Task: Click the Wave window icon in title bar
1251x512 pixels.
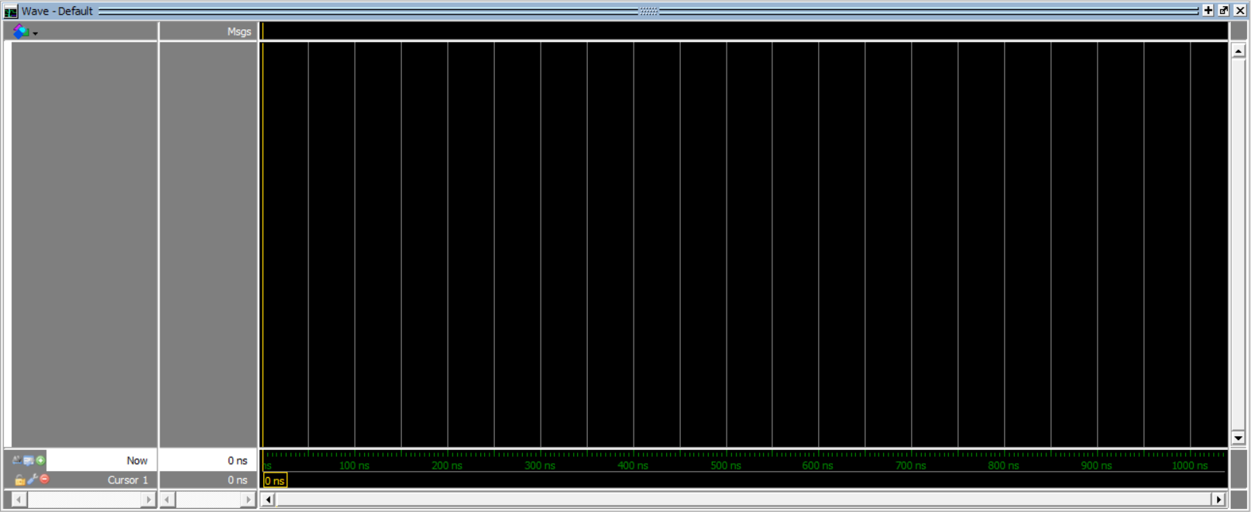Action: [11, 11]
